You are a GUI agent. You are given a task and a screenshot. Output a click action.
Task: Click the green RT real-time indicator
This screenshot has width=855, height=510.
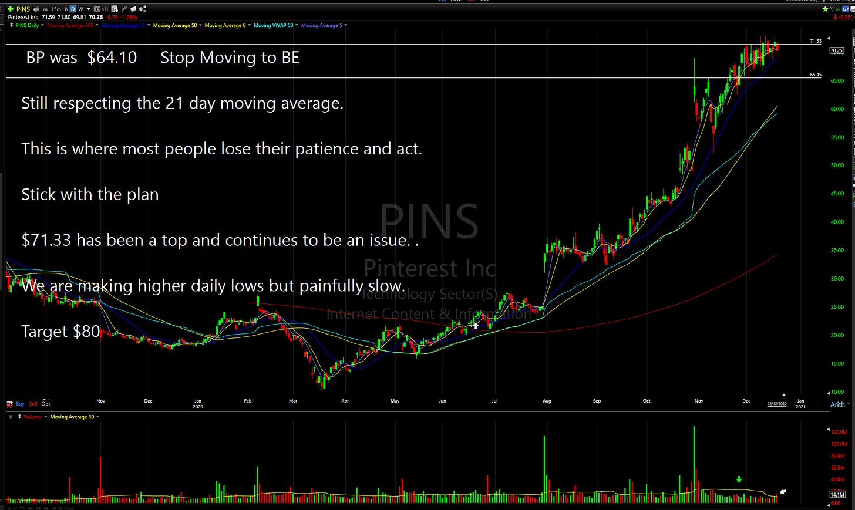[838, 9]
